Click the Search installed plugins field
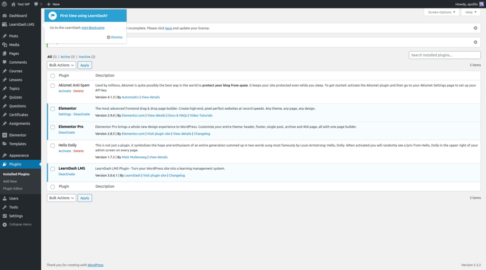Image resolution: width=486 pixels, height=270 pixels. pyautogui.click(x=444, y=55)
